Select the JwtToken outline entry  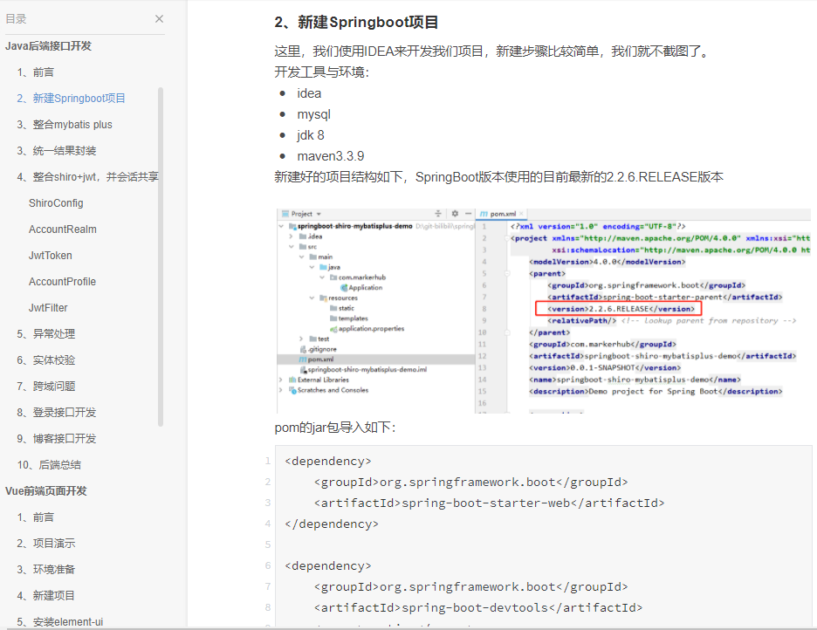point(51,256)
